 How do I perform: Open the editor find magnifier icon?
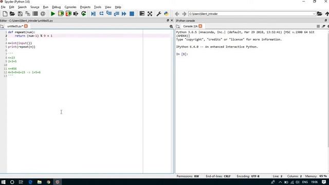pyautogui.click(x=171, y=26)
